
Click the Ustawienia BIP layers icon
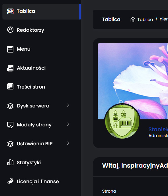pyautogui.click(x=10, y=144)
